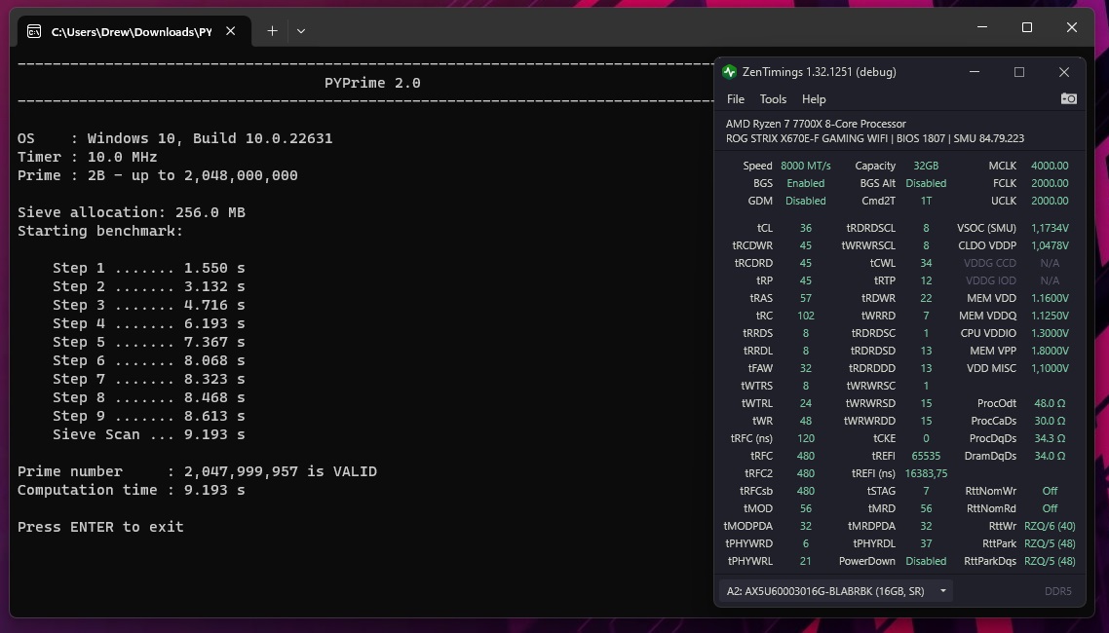Click the Computation time line in terminal
This screenshot has height=633, width=1109.
(x=131, y=490)
